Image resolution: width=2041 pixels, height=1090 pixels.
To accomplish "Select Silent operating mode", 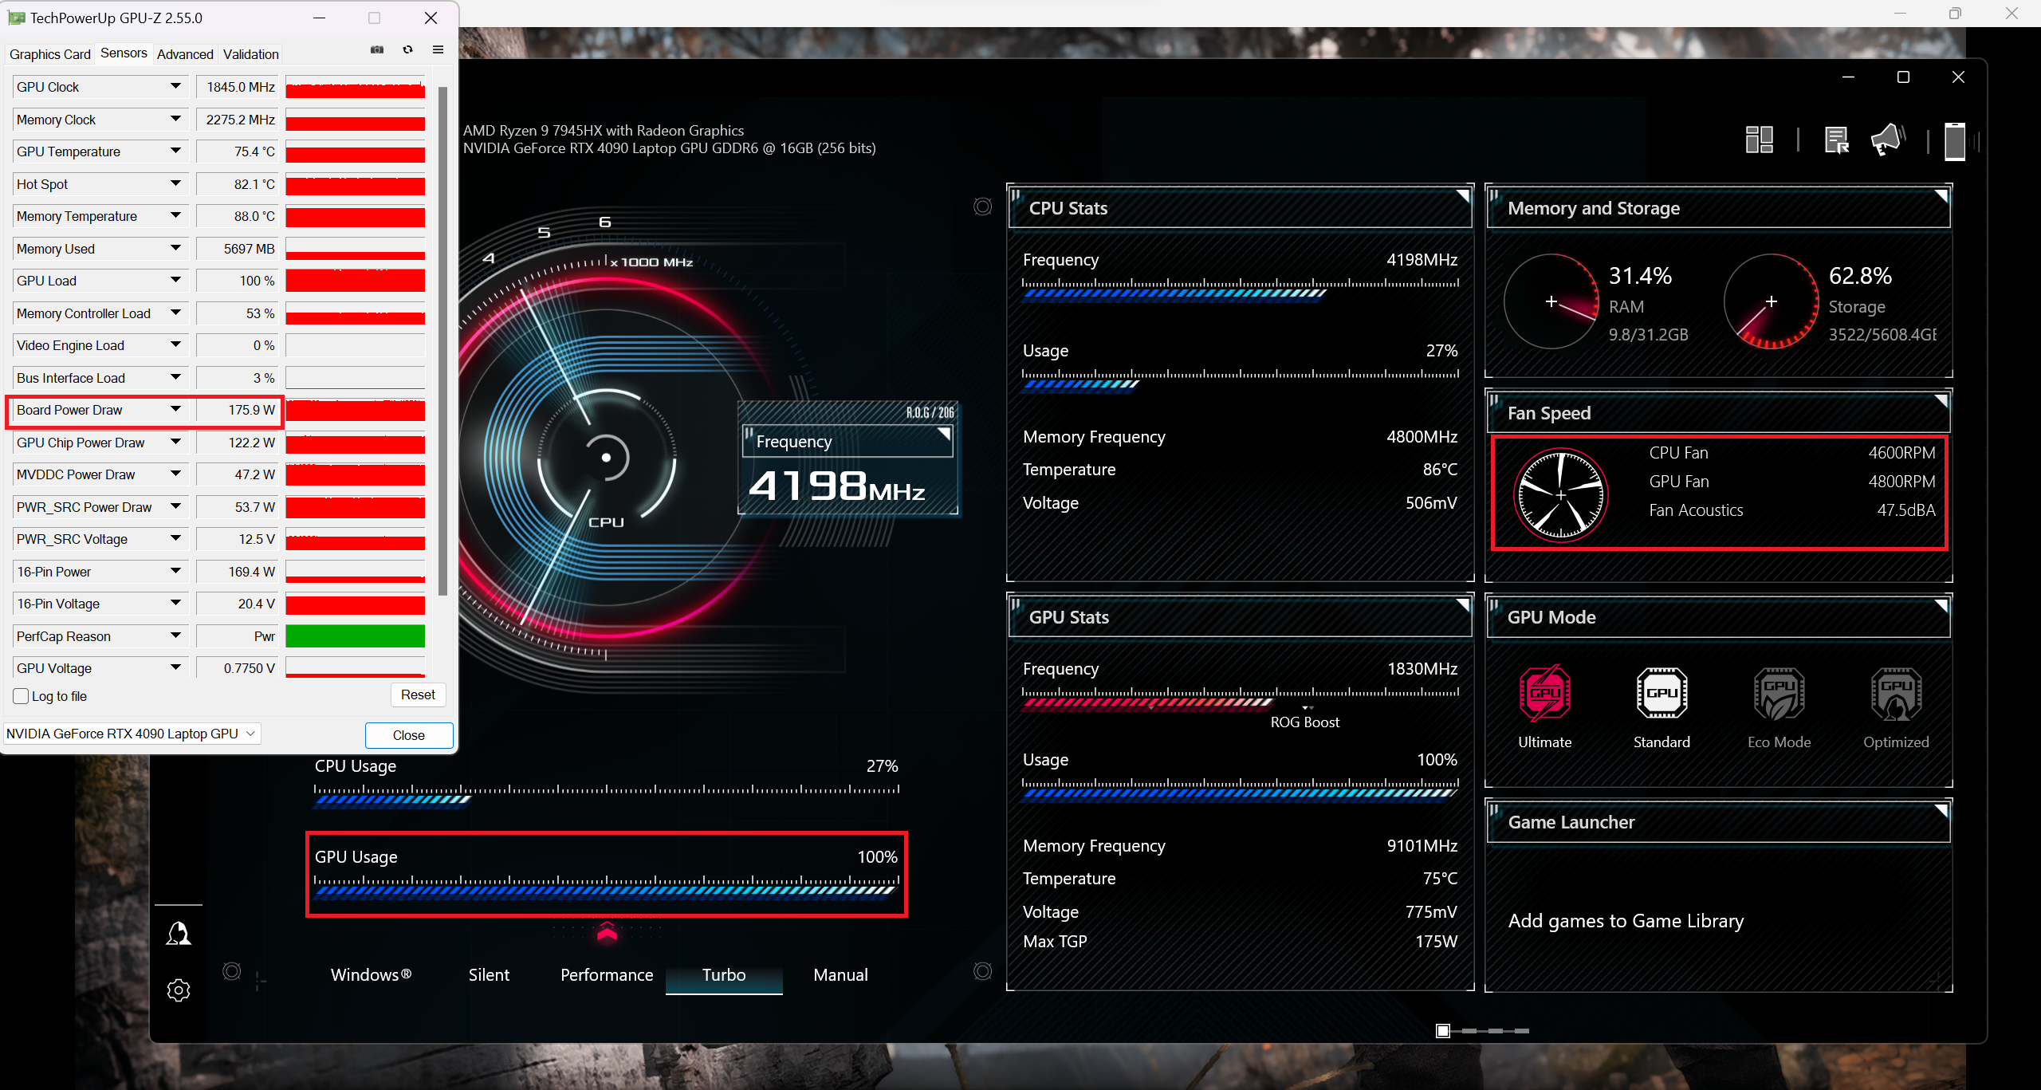I will (x=489, y=974).
